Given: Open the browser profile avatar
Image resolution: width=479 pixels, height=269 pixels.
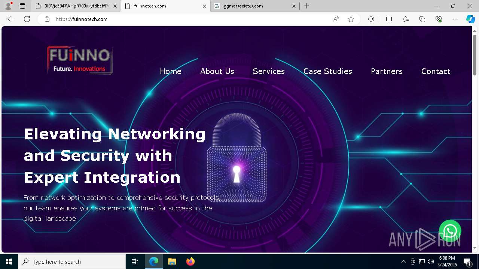Looking at the screenshot, I should coord(8,6).
